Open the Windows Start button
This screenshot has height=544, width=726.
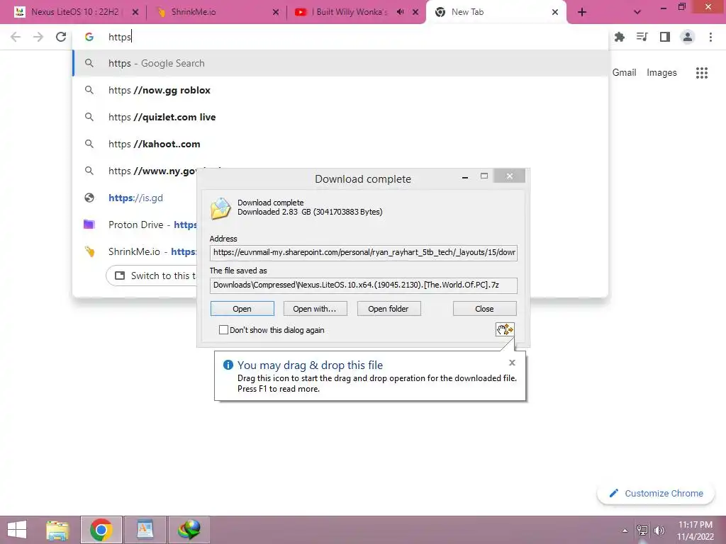pyautogui.click(x=17, y=530)
